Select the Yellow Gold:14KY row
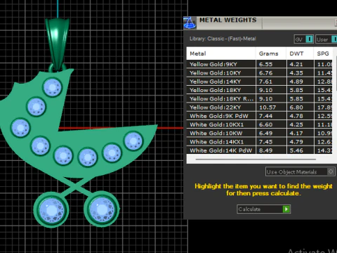This screenshot has height=253, width=337. point(259,82)
